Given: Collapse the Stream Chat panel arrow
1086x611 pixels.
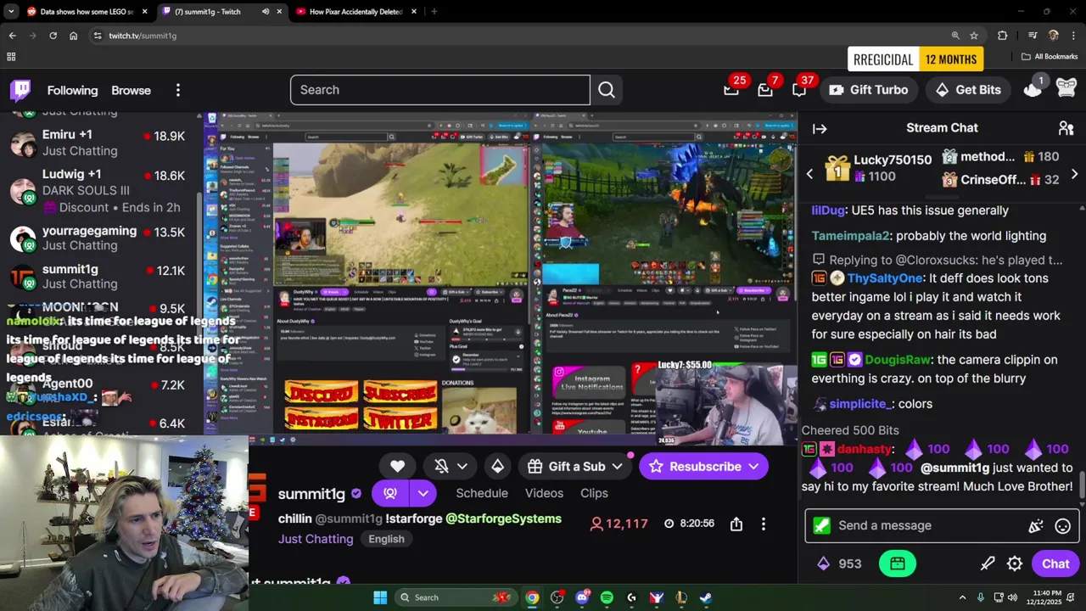Looking at the screenshot, I should [820, 129].
